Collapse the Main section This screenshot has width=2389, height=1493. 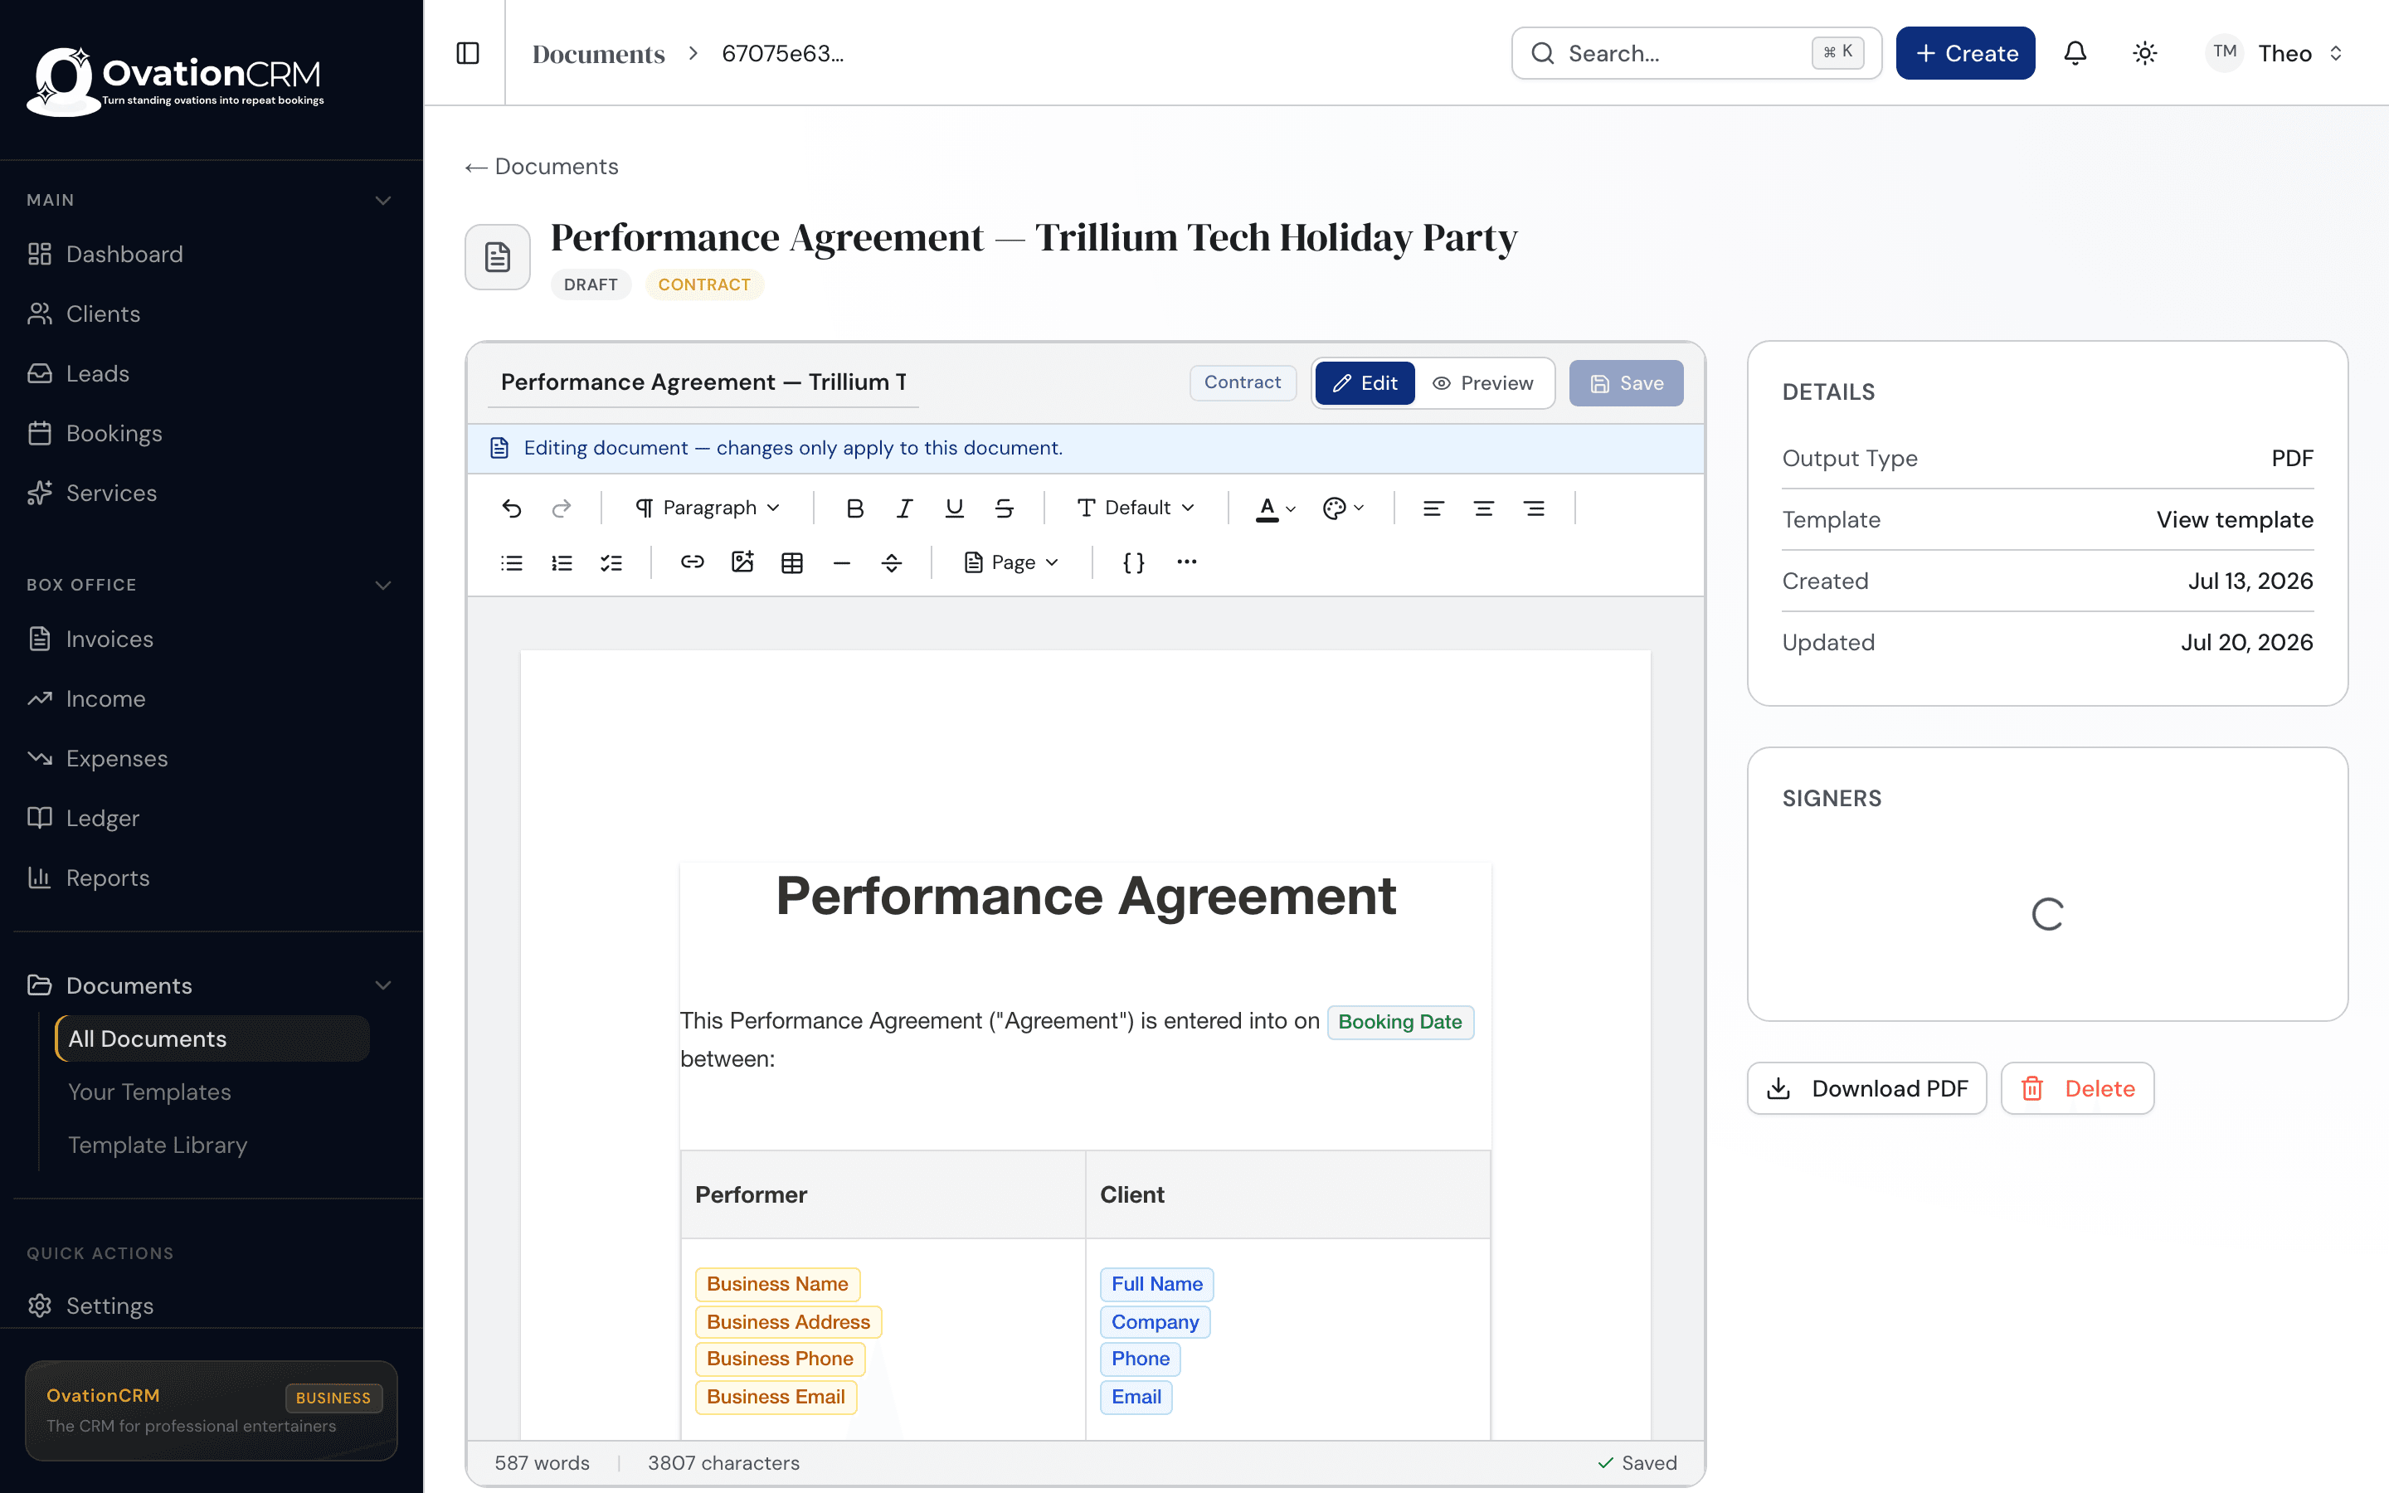(x=383, y=201)
